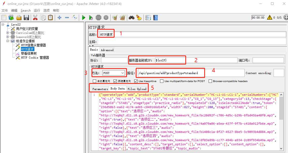Click the 服务器名称或IP field
This screenshot has height=153, width=288.
tap(196, 60)
